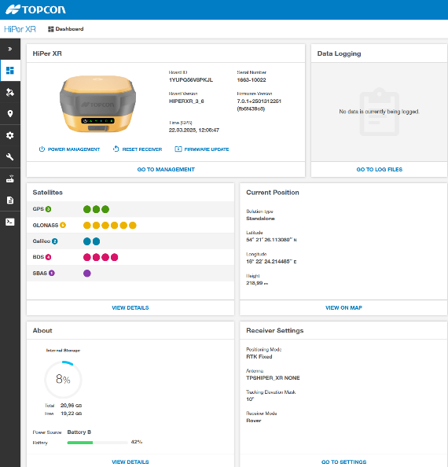Viewport: 448px width, 467px height.
Task: Open the router/network sidebar icon
Action: [x=10, y=178]
